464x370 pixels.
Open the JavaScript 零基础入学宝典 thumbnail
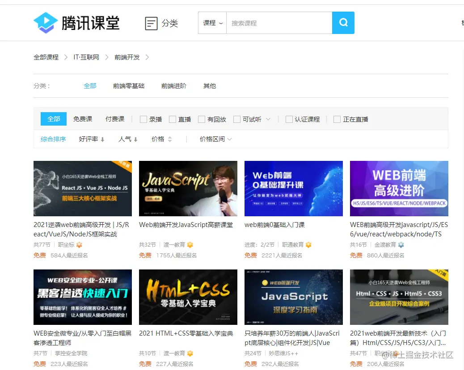[x=188, y=189]
